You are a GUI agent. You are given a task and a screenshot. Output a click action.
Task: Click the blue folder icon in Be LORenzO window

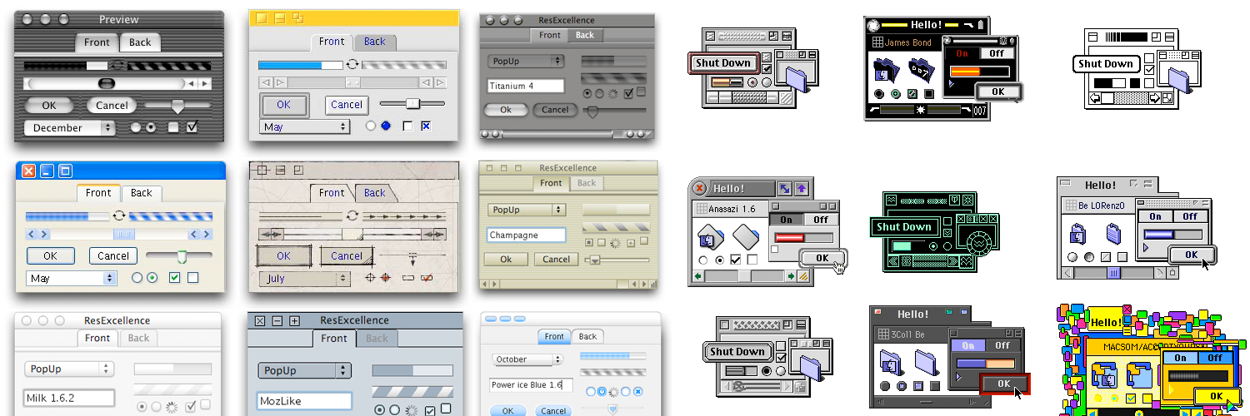[x=1114, y=235]
